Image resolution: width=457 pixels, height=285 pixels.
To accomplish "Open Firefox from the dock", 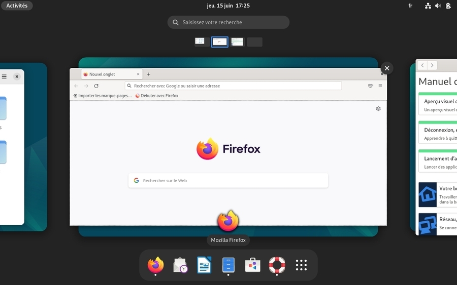I will [x=156, y=265].
